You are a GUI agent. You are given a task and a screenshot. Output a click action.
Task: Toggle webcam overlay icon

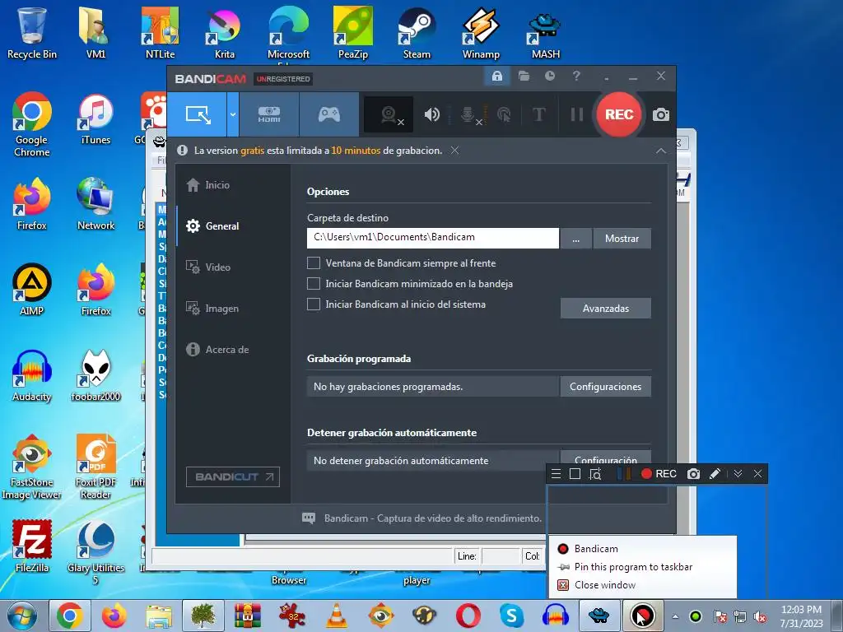pos(389,114)
